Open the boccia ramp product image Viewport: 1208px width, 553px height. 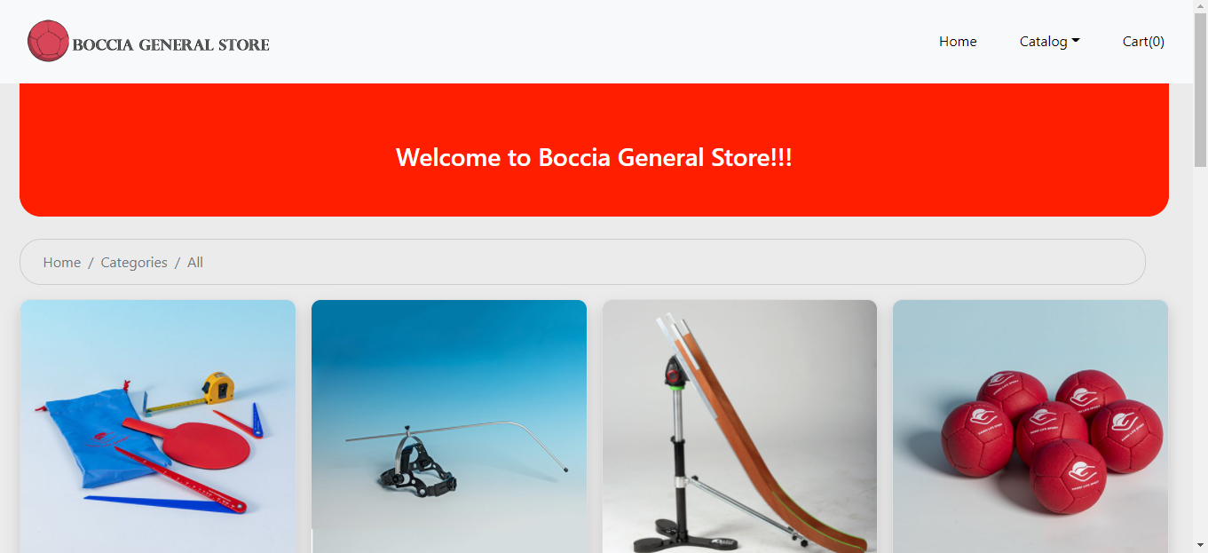pos(739,426)
